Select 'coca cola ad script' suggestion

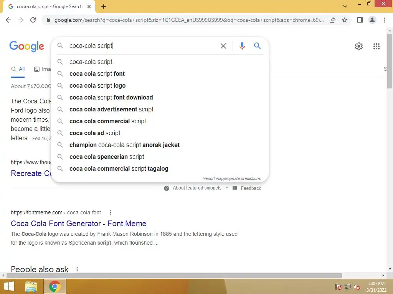tap(160, 133)
